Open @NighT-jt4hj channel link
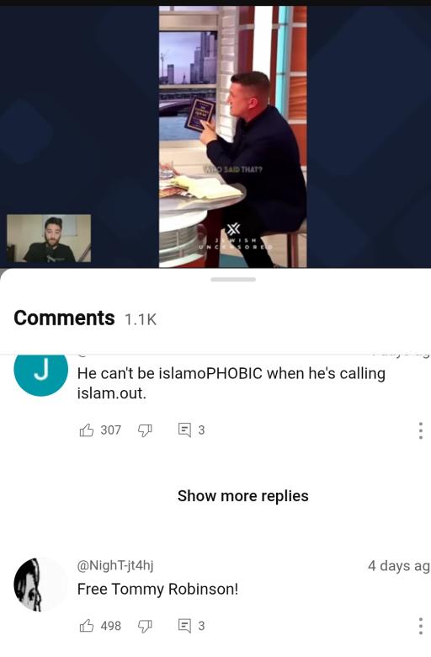Viewport: 431px width, 657px height. coord(115,565)
